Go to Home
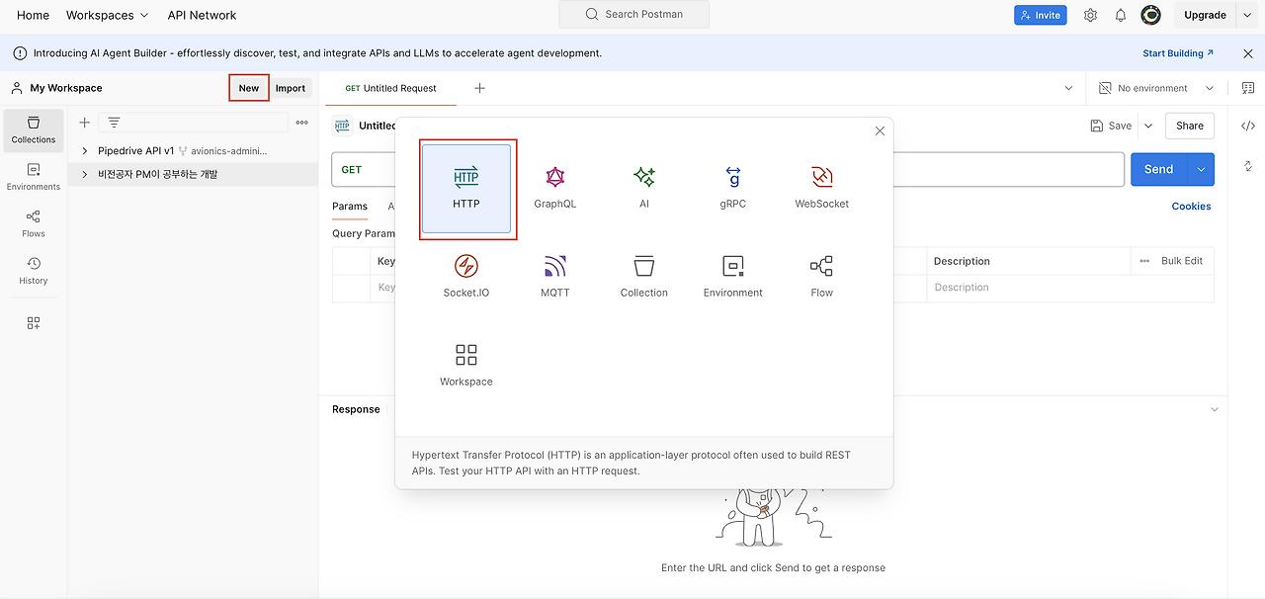The width and height of the screenshot is (1265, 599). [33, 15]
